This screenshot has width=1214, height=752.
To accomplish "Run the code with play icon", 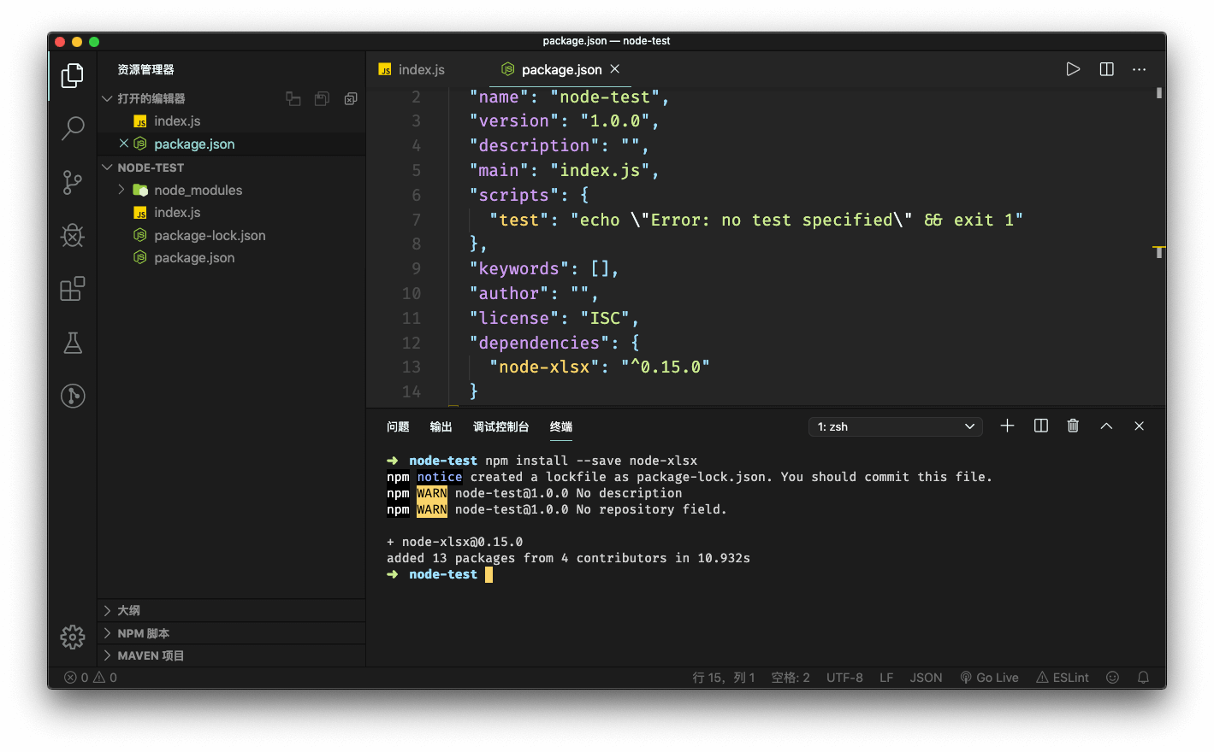I will tap(1073, 69).
